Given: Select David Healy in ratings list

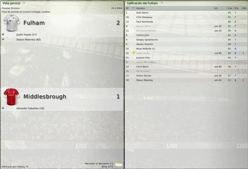Looking at the screenshot, I should coord(143,71).
